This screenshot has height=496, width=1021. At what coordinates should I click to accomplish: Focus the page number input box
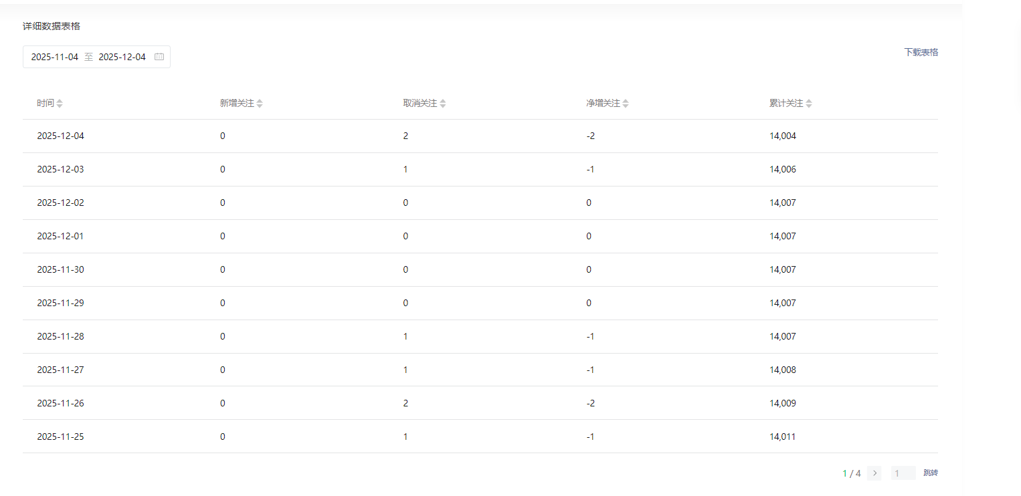(x=903, y=473)
